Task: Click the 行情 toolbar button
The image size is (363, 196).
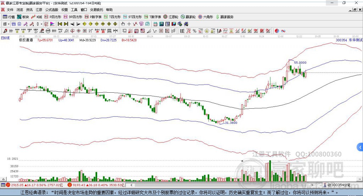Action: coord(9,17)
